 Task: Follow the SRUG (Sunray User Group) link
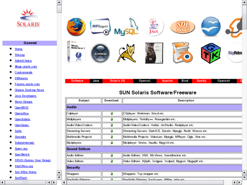tap(33, 160)
